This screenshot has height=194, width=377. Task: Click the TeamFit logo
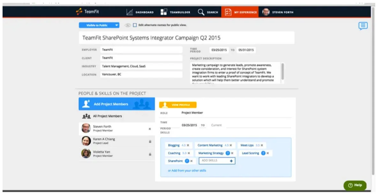87,12
